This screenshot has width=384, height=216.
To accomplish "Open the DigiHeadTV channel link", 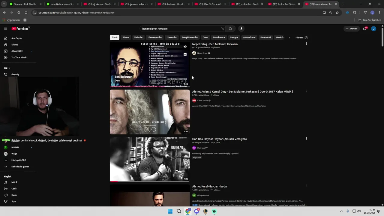I will point(202,148).
